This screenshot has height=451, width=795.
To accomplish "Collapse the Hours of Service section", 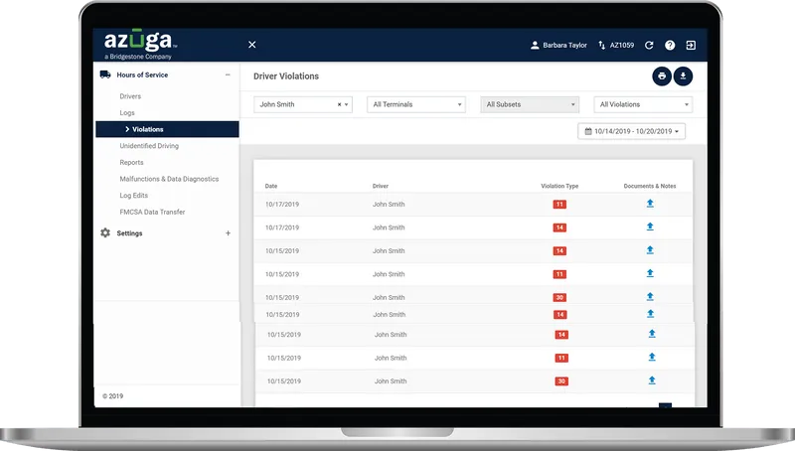I will point(228,75).
